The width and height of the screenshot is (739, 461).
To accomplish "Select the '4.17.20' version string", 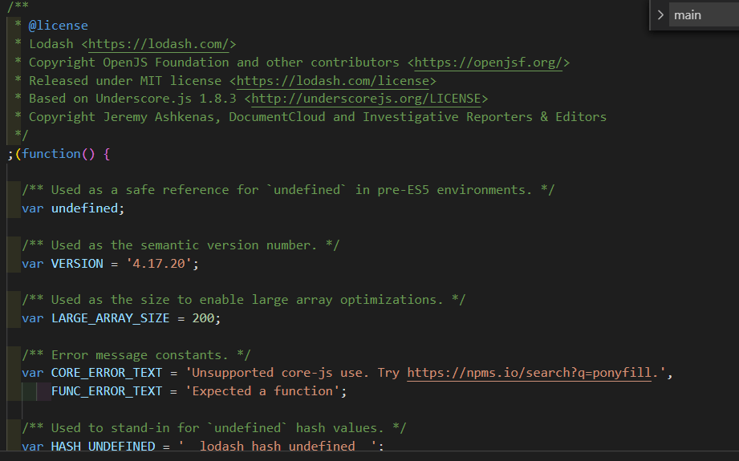I will coord(159,264).
